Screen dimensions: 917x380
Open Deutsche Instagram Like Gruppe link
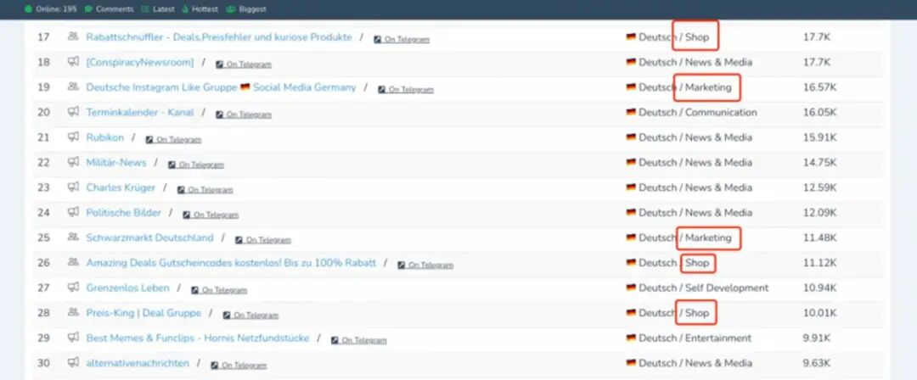point(221,87)
